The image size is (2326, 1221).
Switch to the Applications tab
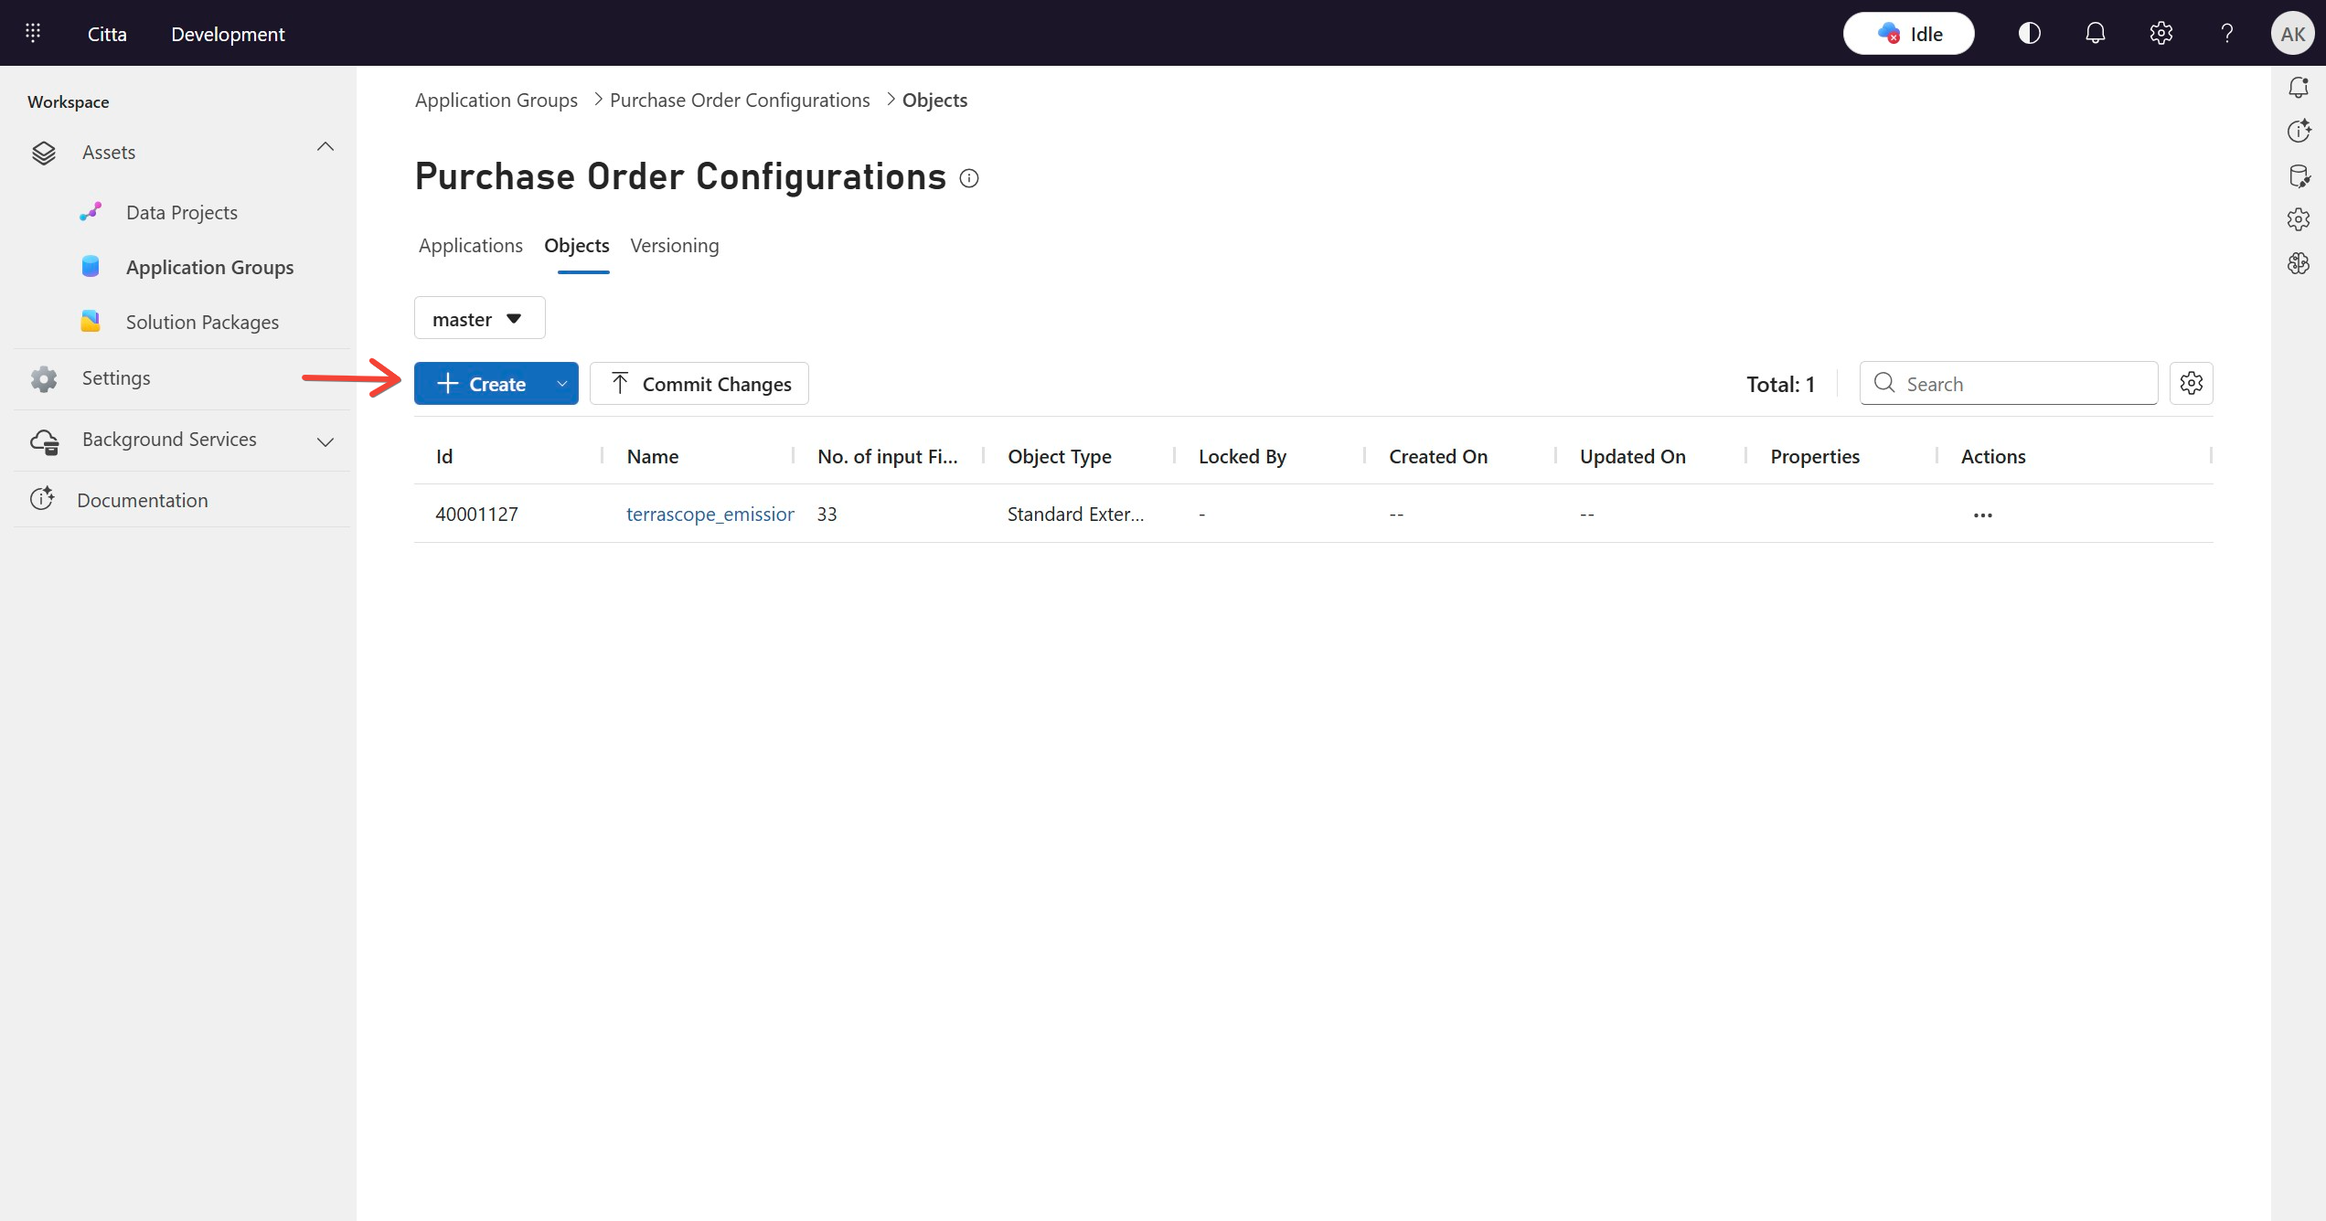[470, 246]
